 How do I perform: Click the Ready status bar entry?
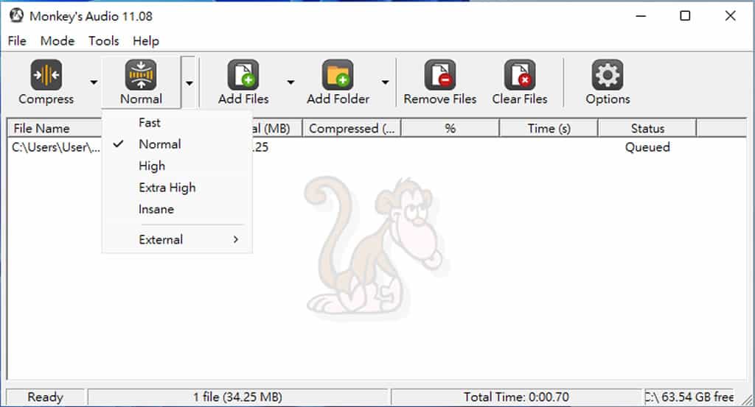coord(45,397)
